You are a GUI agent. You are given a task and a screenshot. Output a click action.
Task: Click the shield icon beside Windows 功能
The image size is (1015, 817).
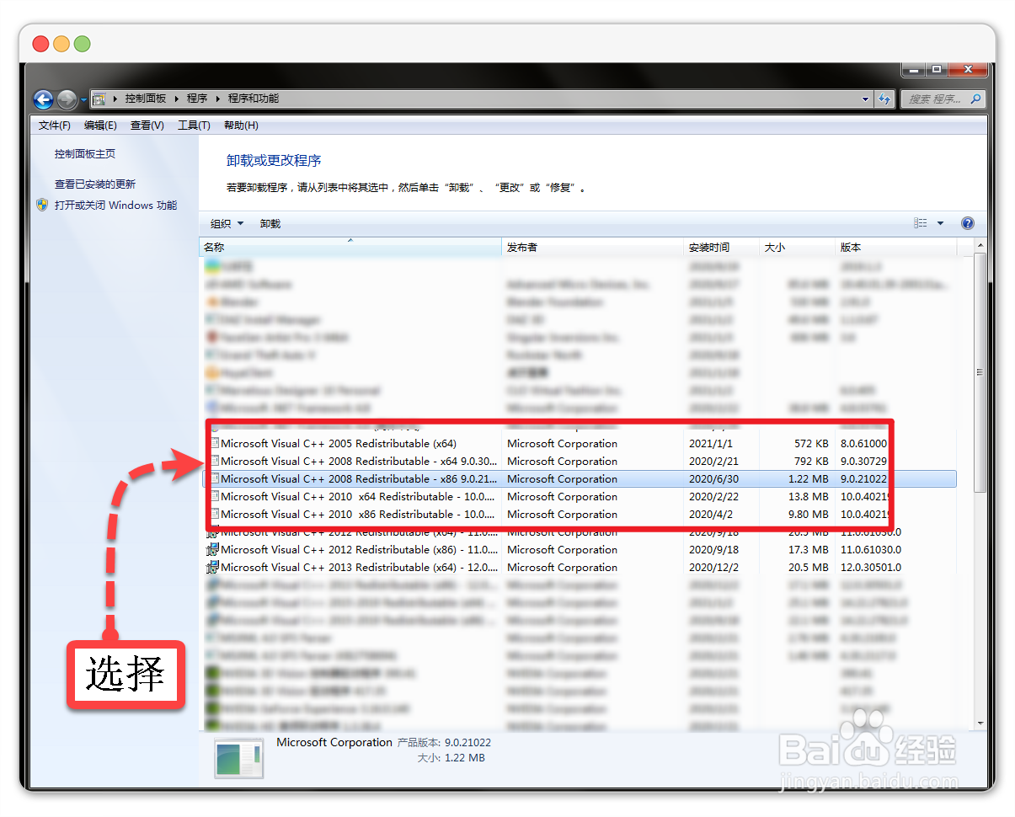click(43, 205)
